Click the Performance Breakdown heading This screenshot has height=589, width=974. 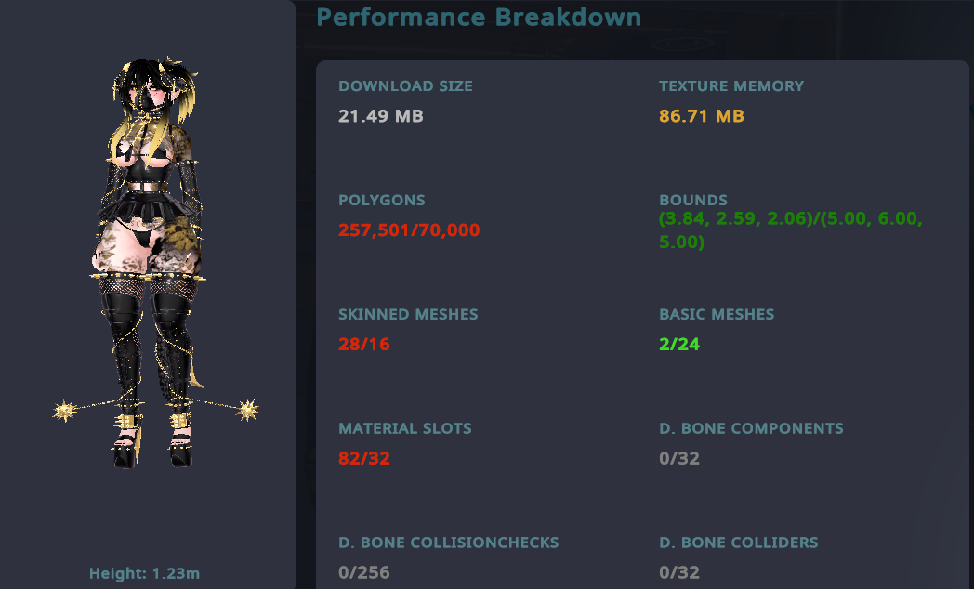click(x=479, y=17)
